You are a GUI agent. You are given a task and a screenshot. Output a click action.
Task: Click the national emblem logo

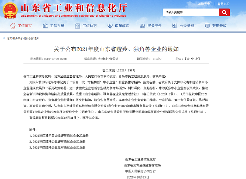(10, 10)
